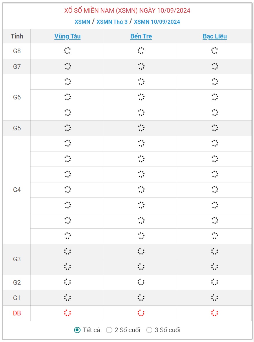254x342 pixels.
Task: Click the Vũng Tàu G2 loading spinner
Action: point(67,282)
